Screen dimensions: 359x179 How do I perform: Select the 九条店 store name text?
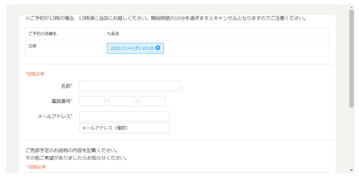point(113,34)
